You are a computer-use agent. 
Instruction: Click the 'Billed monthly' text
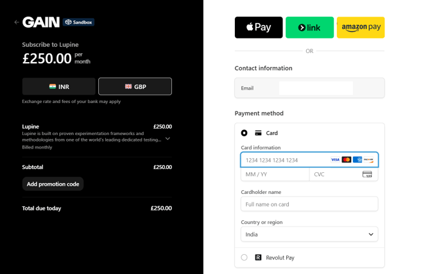coord(37,147)
